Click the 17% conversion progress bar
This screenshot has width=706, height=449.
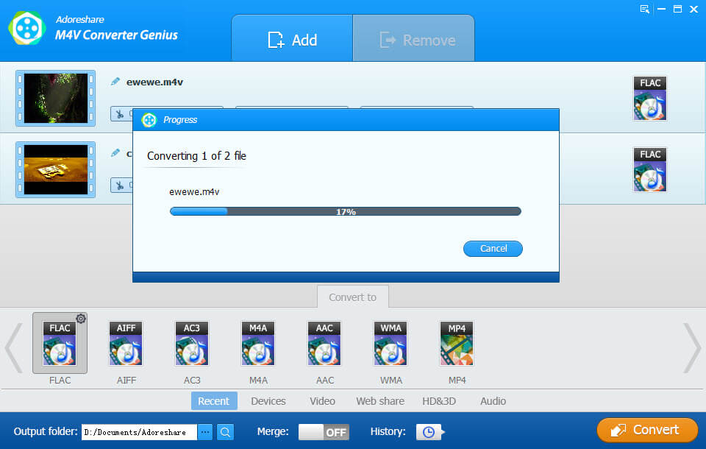(346, 211)
